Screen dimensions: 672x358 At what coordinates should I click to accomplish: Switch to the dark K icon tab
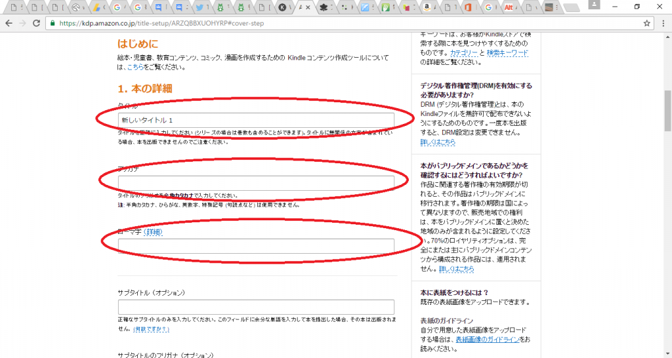pyautogui.click(x=285, y=7)
